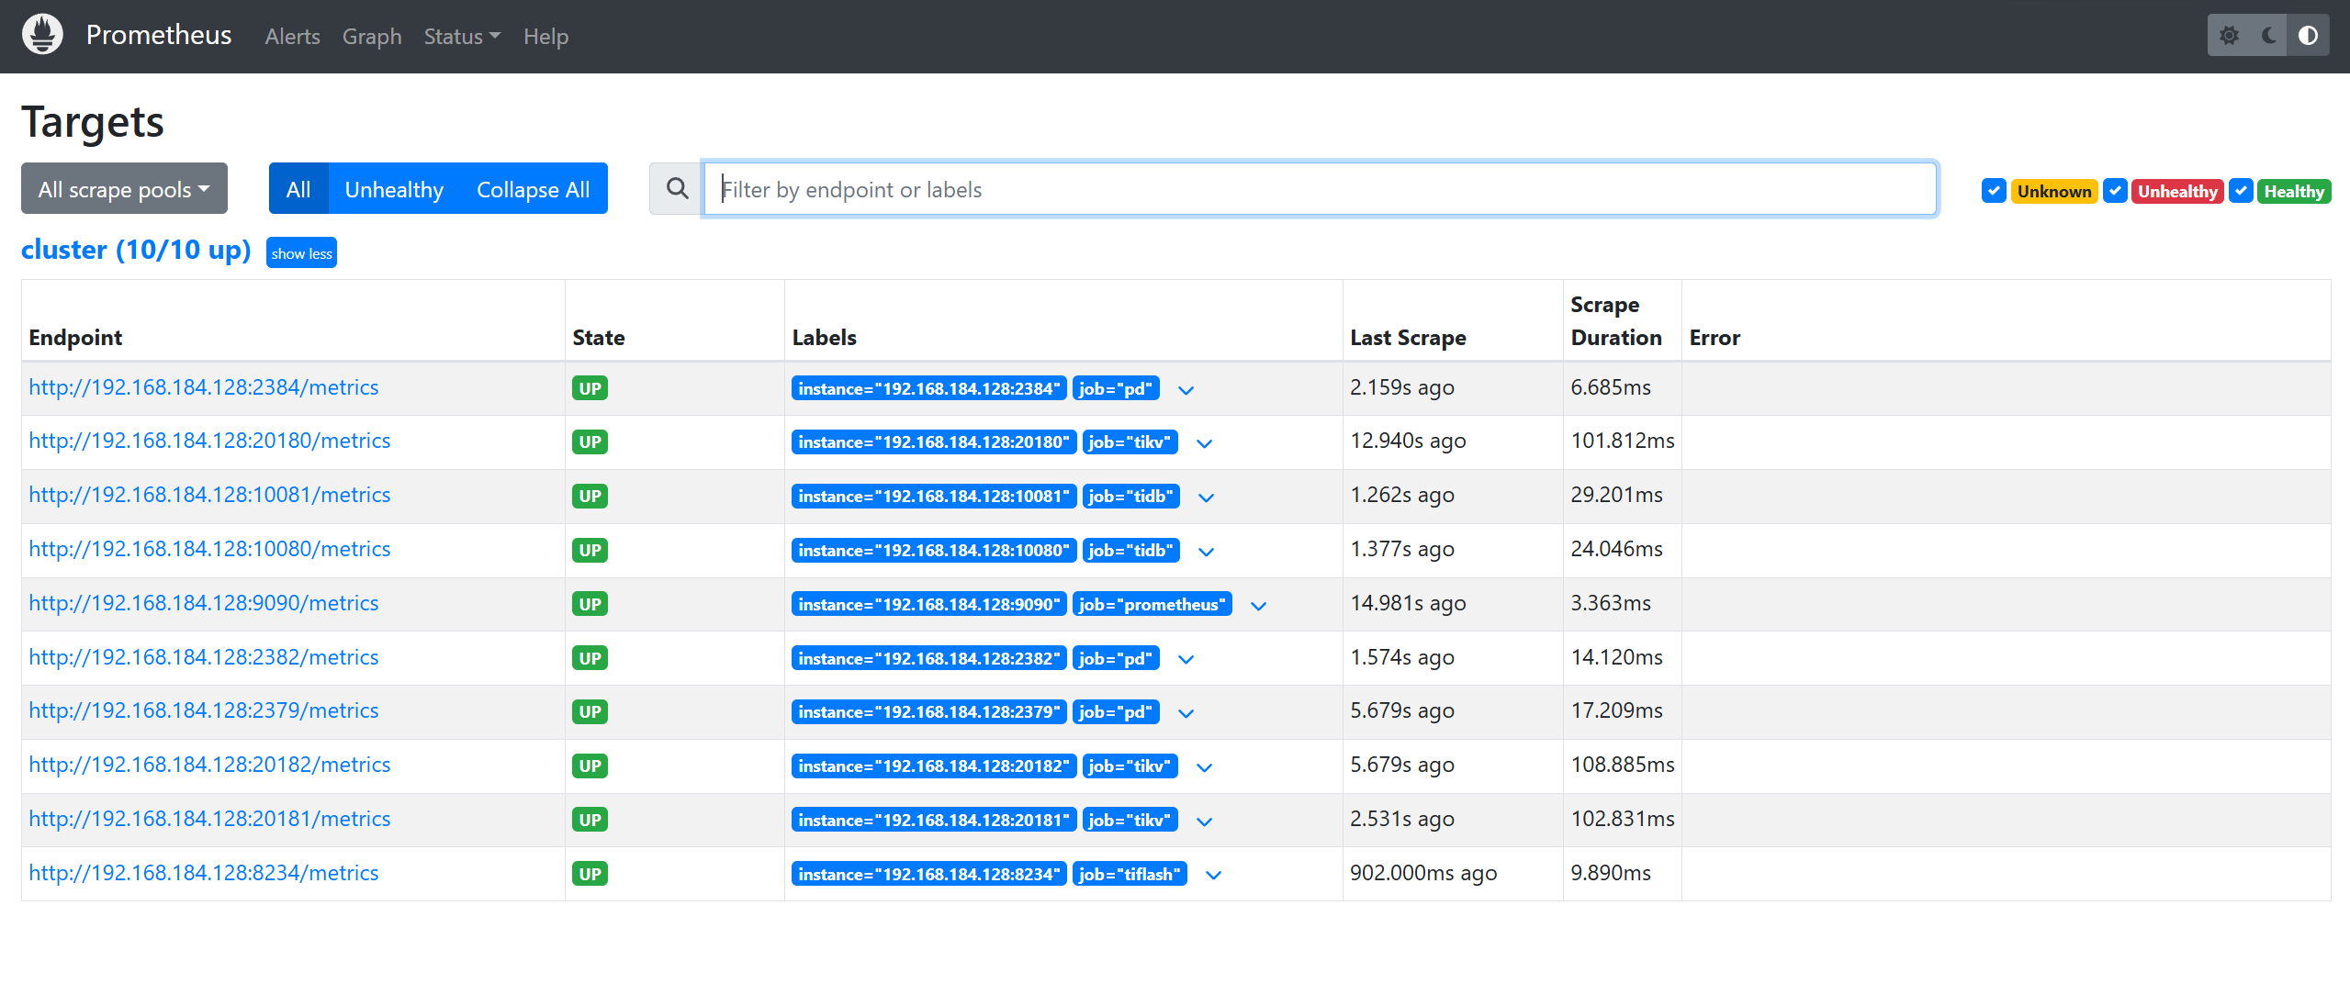
Task: Click the Collapse All button
Action: (x=533, y=188)
